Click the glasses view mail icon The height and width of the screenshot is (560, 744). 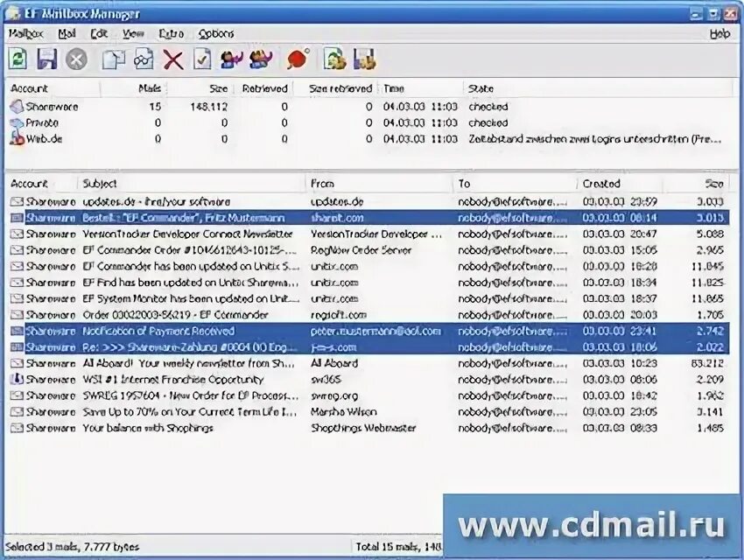[144, 59]
